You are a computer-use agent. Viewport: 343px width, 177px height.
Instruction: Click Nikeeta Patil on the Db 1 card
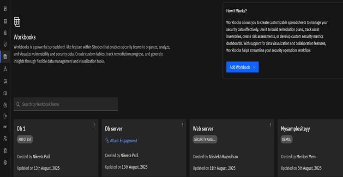(42, 156)
